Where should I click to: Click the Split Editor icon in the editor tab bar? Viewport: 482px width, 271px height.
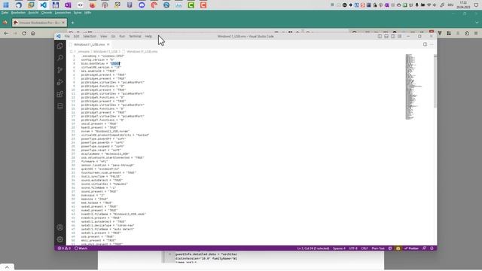(x=425, y=44)
